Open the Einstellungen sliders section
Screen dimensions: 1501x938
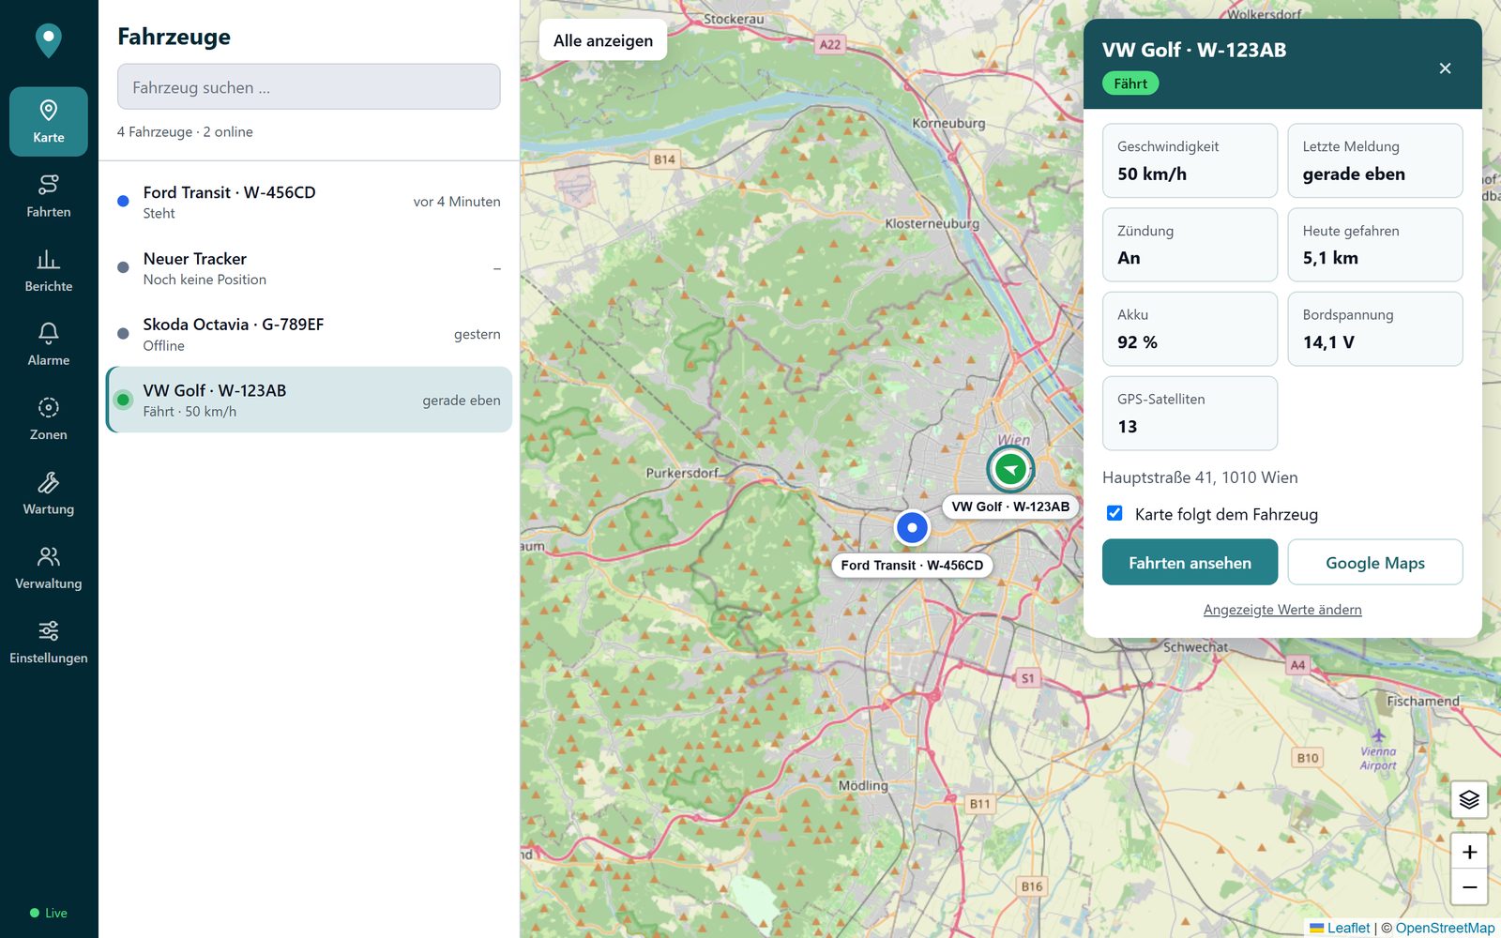(x=49, y=643)
